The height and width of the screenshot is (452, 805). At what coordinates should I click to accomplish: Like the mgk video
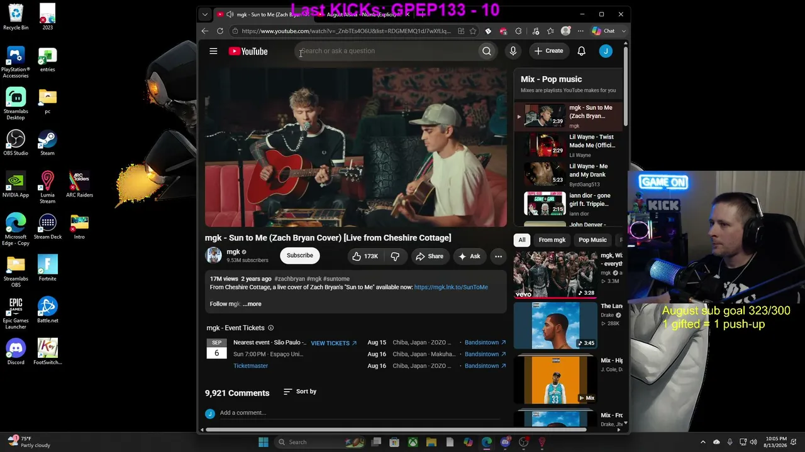click(365, 256)
